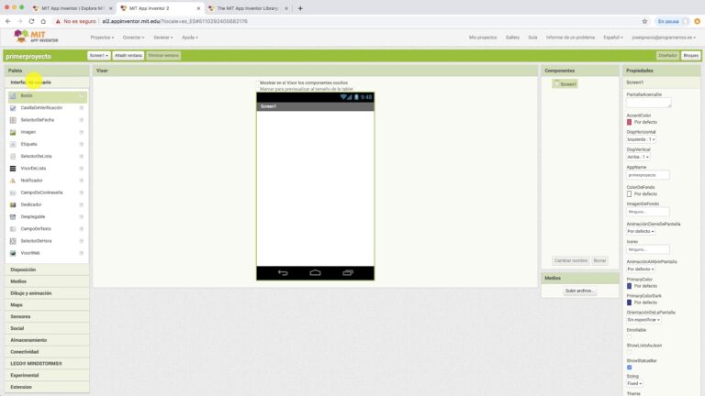The height and width of the screenshot is (396, 705).
Task: Click the CasillaDeVerificación palette icon
Action: (x=13, y=107)
